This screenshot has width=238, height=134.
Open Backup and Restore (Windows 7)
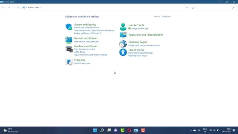(x=88, y=33)
